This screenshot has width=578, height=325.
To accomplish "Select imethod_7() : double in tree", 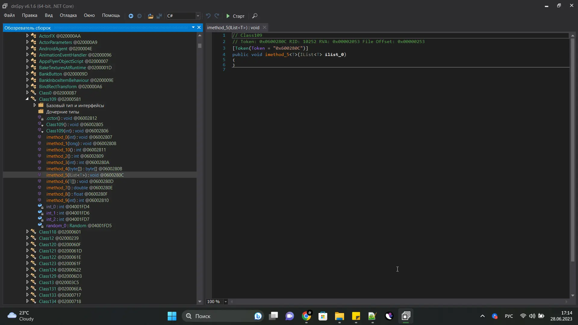I will [79, 187].
